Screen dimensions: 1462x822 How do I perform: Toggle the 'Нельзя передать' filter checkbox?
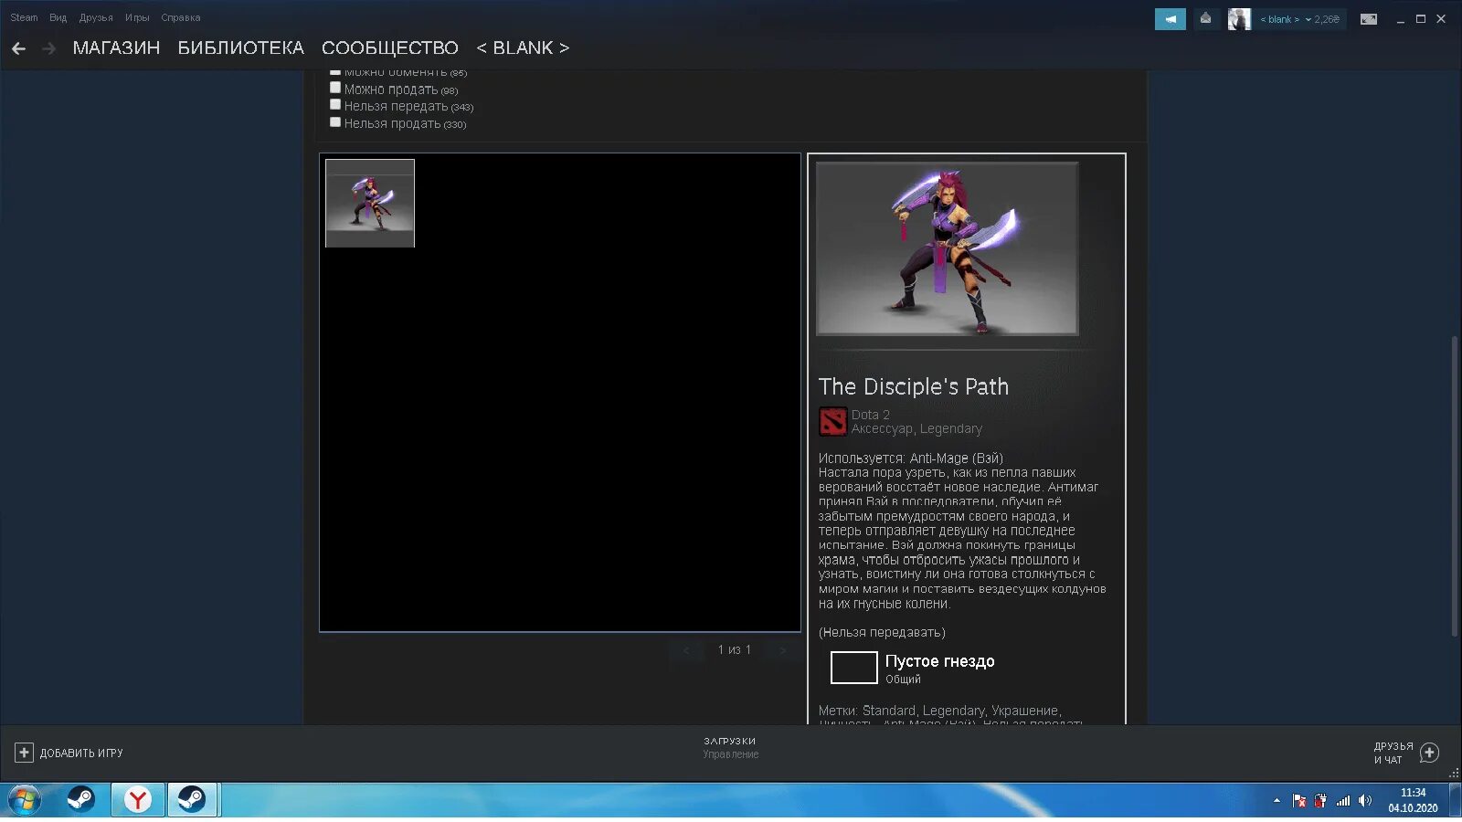(x=335, y=105)
